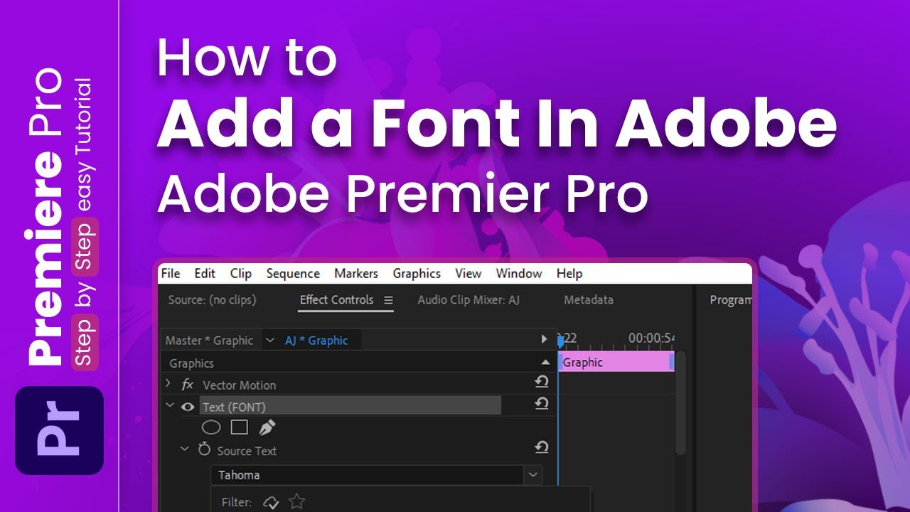The height and width of the screenshot is (512, 910).
Task: Click the 00:00:54 timecode on ruler
Action: (651, 338)
